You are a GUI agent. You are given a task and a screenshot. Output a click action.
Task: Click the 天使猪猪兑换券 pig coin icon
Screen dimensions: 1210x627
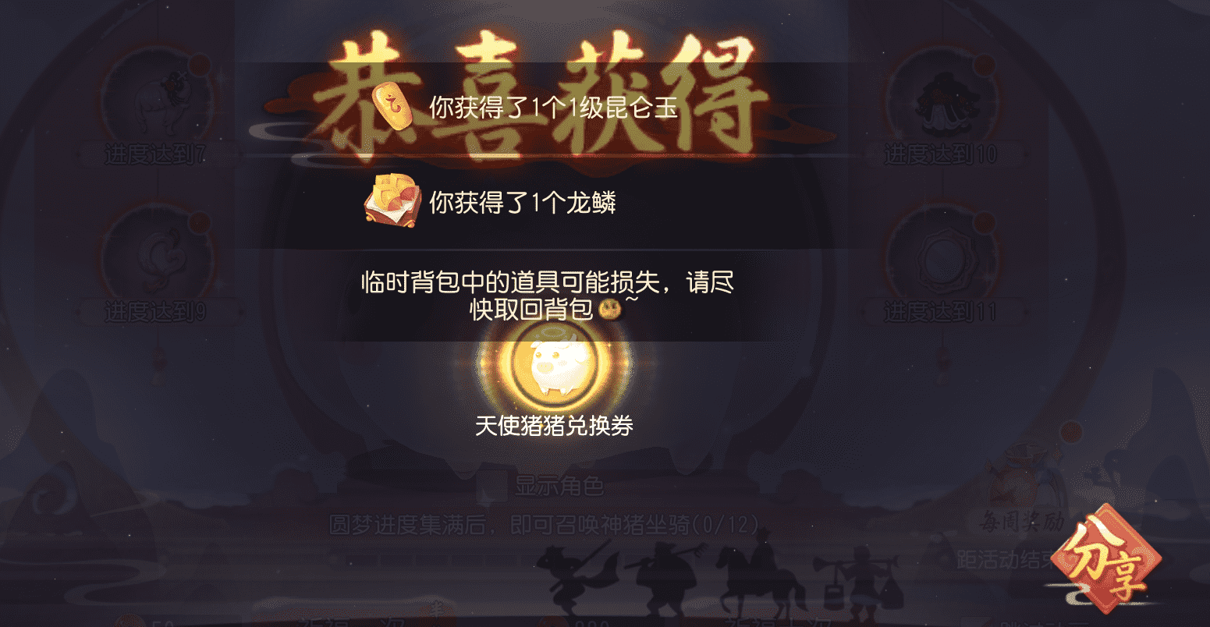coord(554,364)
